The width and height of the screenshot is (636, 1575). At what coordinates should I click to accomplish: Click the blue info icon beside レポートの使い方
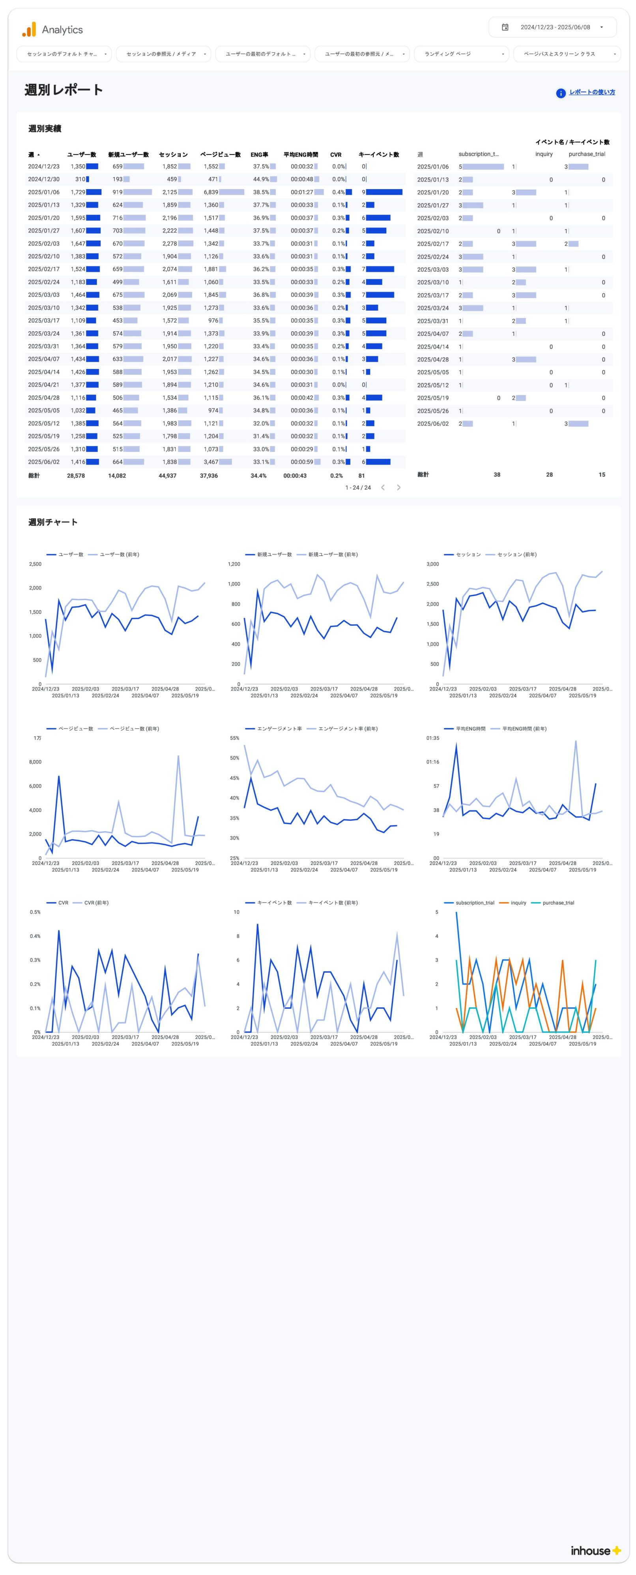pos(560,93)
